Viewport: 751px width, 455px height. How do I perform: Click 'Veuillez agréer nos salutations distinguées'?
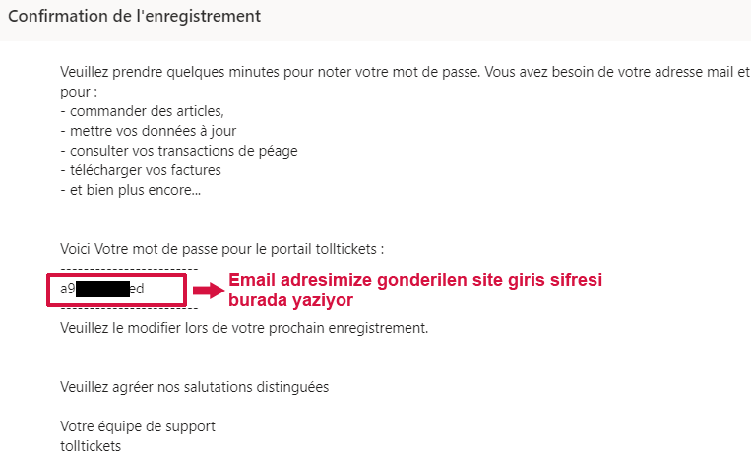195,387
